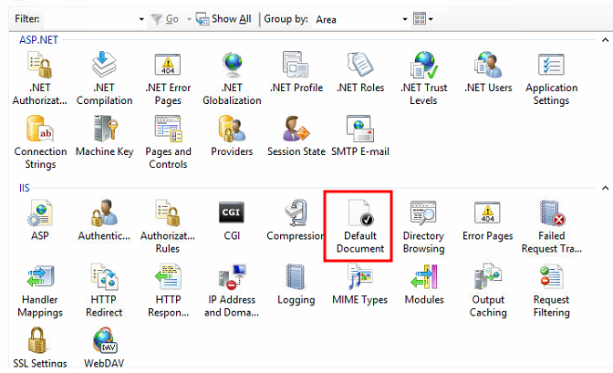The image size is (613, 373).
Task: Open the Modules feature
Action: tap(424, 285)
